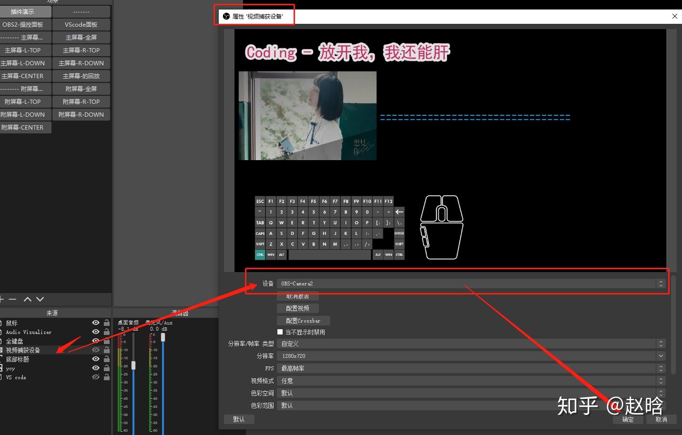This screenshot has width=682, height=435.
Task: Show the hidden 视频捕获设备 source
Action: tap(95, 350)
